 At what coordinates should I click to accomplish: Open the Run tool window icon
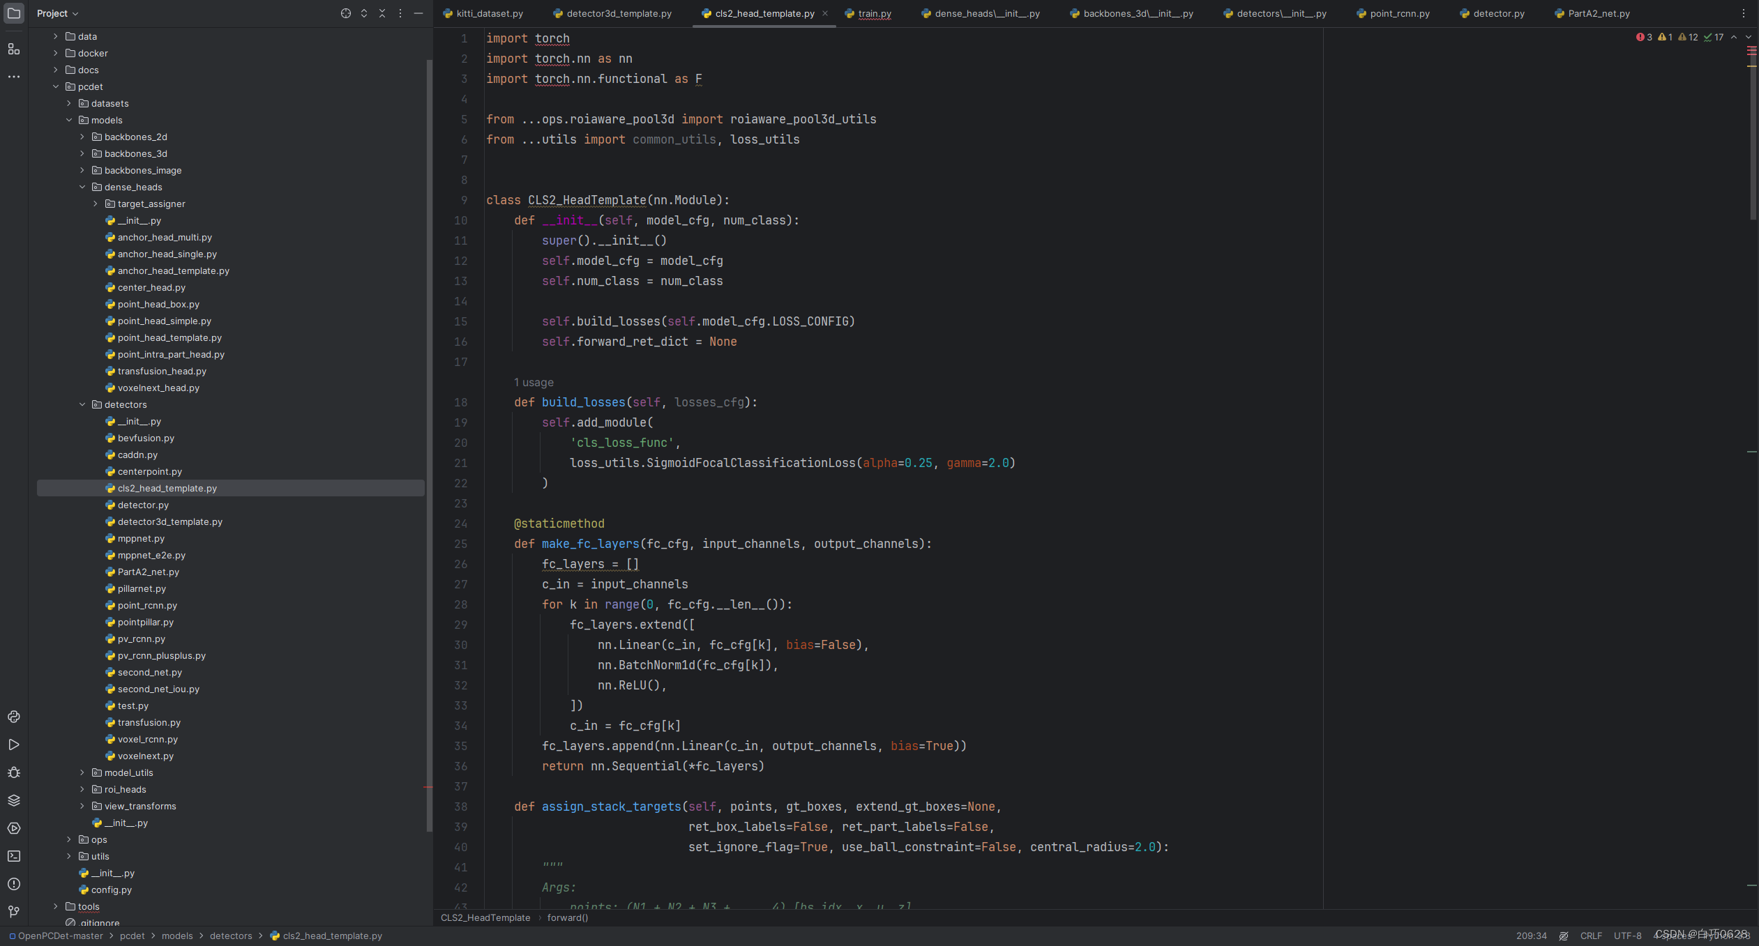coord(13,745)
